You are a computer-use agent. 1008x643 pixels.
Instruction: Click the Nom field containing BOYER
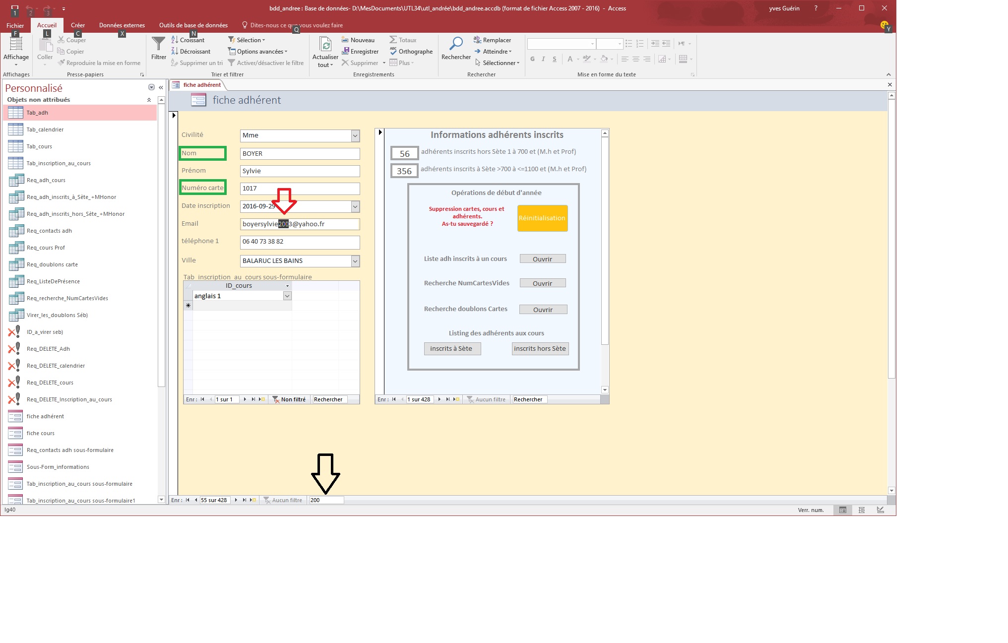[300, 154]
